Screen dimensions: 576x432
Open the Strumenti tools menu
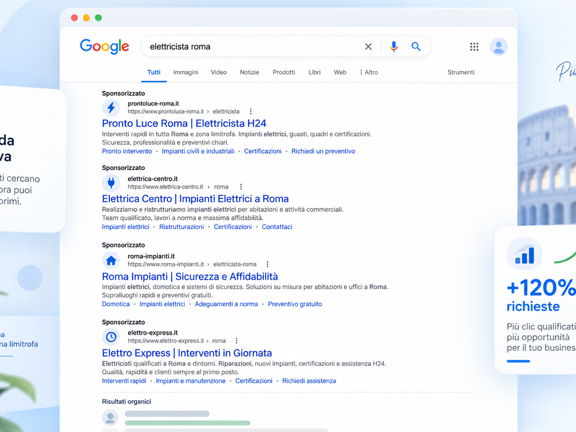pyautogui.click(x=461, y=73)
